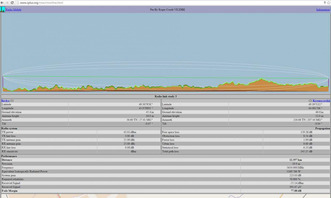Click the saved password key icon

(x=325, y=3)
